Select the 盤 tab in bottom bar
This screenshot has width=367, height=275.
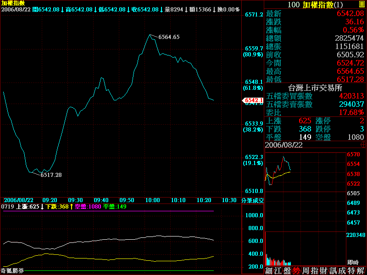(x=288, y=270)
